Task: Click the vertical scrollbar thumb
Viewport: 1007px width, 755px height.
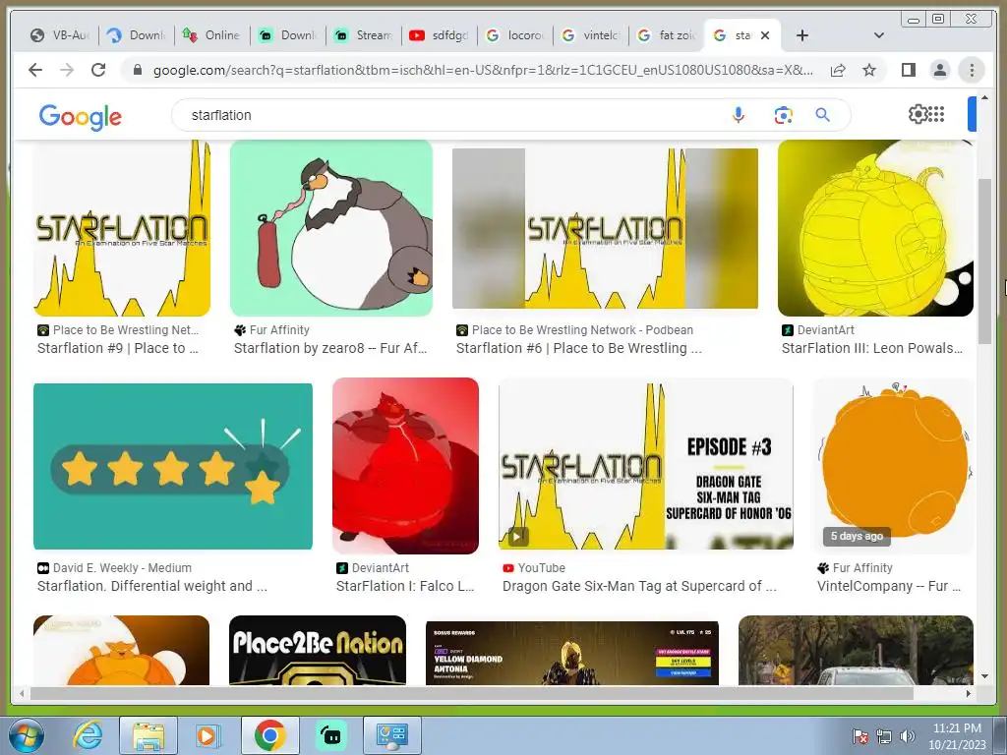Action: pyautogui.click(x=984, y=260)
